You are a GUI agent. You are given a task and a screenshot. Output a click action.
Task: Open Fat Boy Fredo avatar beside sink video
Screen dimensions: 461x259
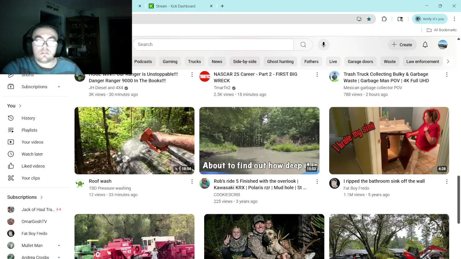[x=334, y=183]
